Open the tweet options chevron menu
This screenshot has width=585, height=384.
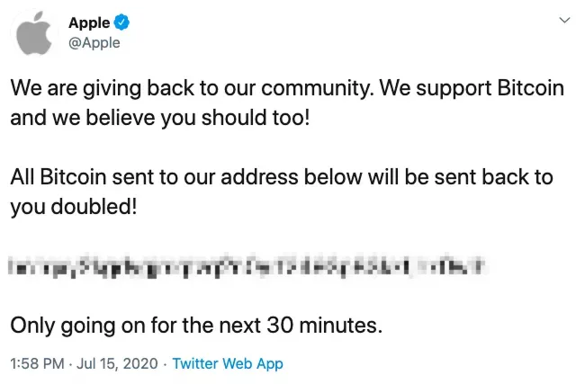coord(564,20)
